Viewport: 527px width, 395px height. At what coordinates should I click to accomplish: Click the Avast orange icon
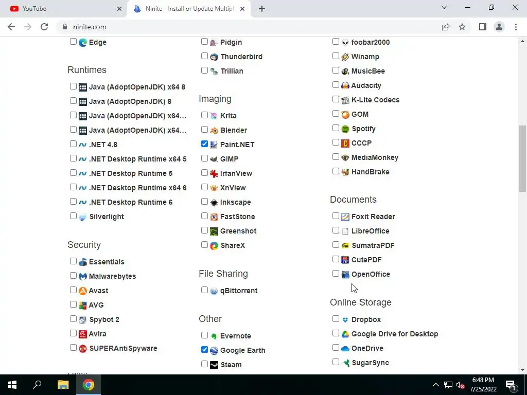(x=83, y=291)
